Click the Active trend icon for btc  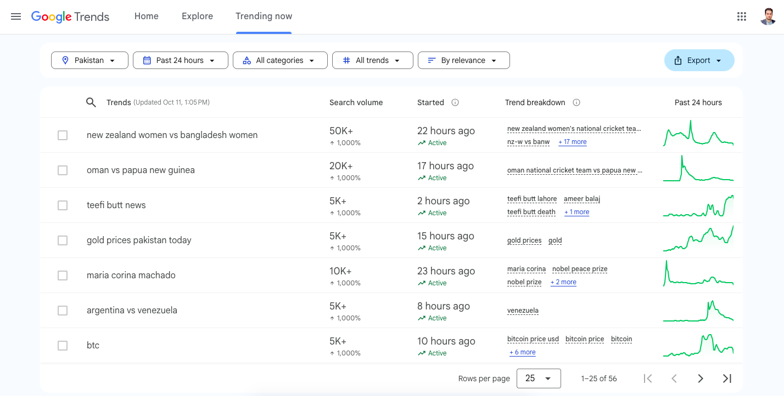point(422,353)
